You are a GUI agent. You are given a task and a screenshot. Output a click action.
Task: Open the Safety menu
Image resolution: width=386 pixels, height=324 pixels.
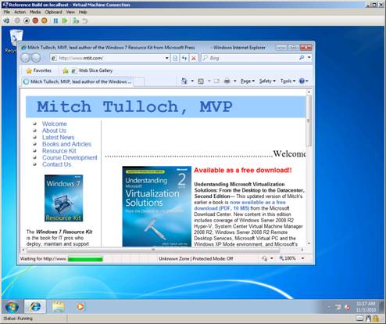[267, 81]
